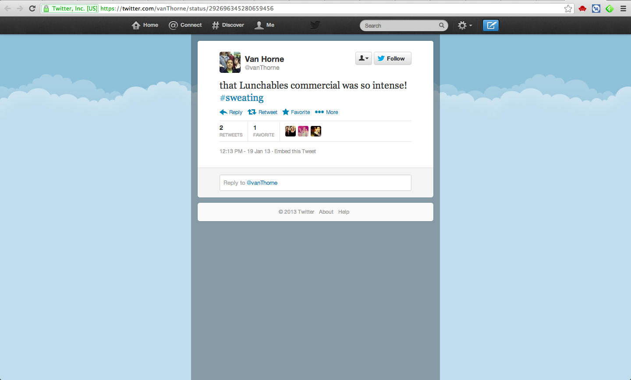Screen dimensions: 631x380
Task: Click the blue square extension icon
Action: pyautogui.click(x=596, y=8)
